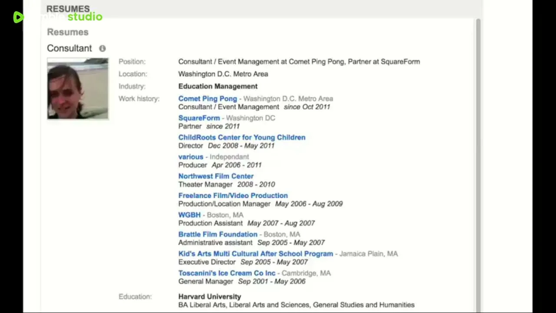
Task: Open ChildRoots Center for Young Children link
Action: coord(242,137)
